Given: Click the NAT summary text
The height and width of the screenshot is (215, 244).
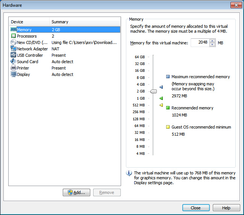Looking at the screenshot, I should pos(55,49).
